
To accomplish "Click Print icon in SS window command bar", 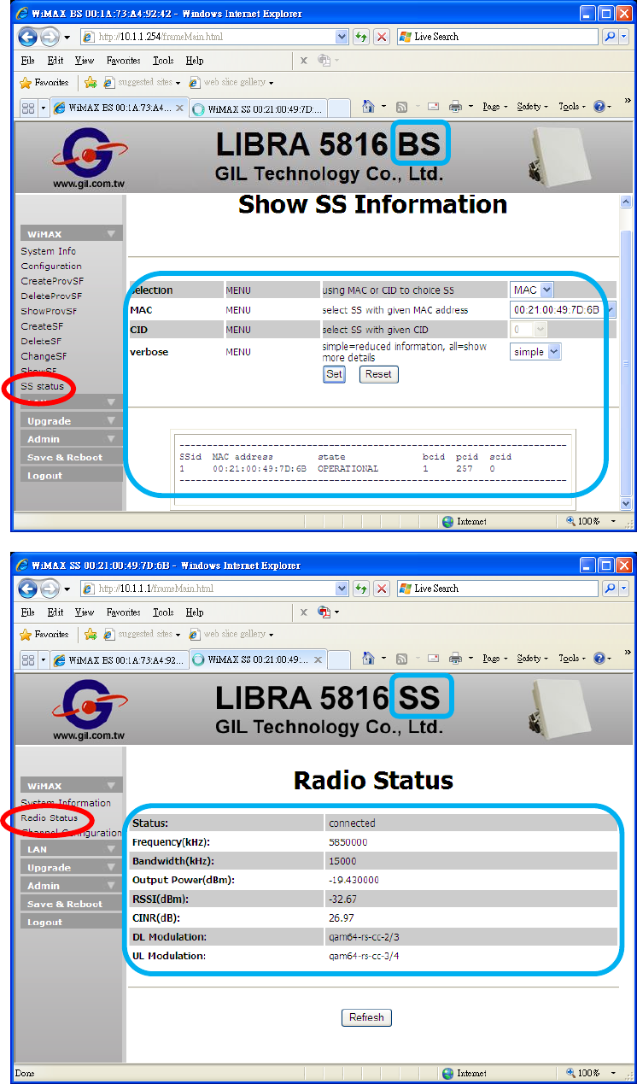I will coord(456,659).
